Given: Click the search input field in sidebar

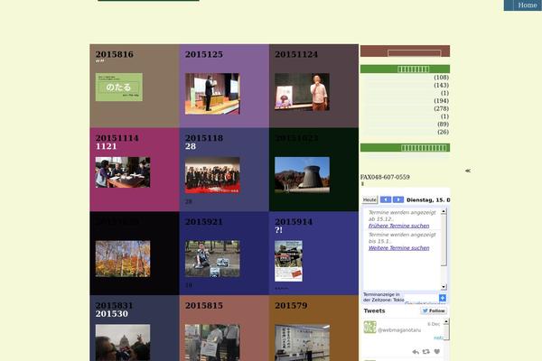Looking at the screenshot, I should pyautogui.click(x=414, y=53).
